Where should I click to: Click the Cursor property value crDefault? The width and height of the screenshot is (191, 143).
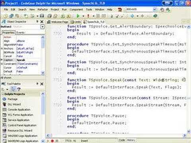pos(22,68)
